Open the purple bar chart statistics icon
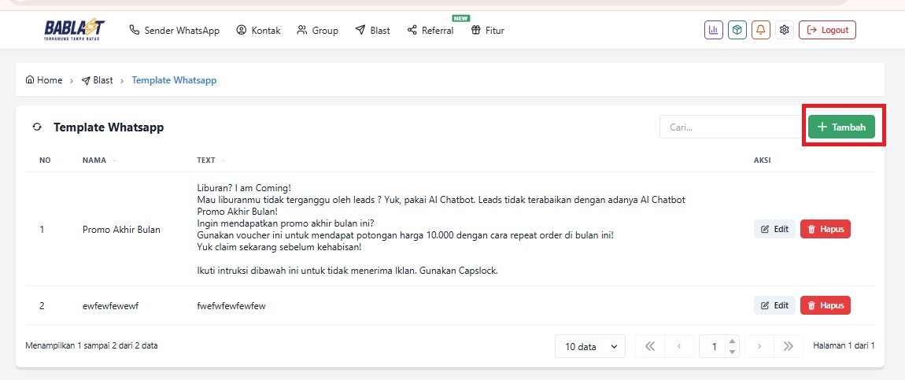The height and width of the screenshot is (380, 905). coord(714,30)
